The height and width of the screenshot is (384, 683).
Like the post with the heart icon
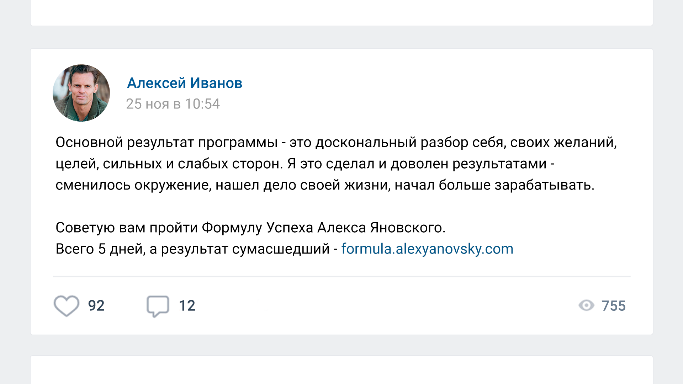coord(67,306)
